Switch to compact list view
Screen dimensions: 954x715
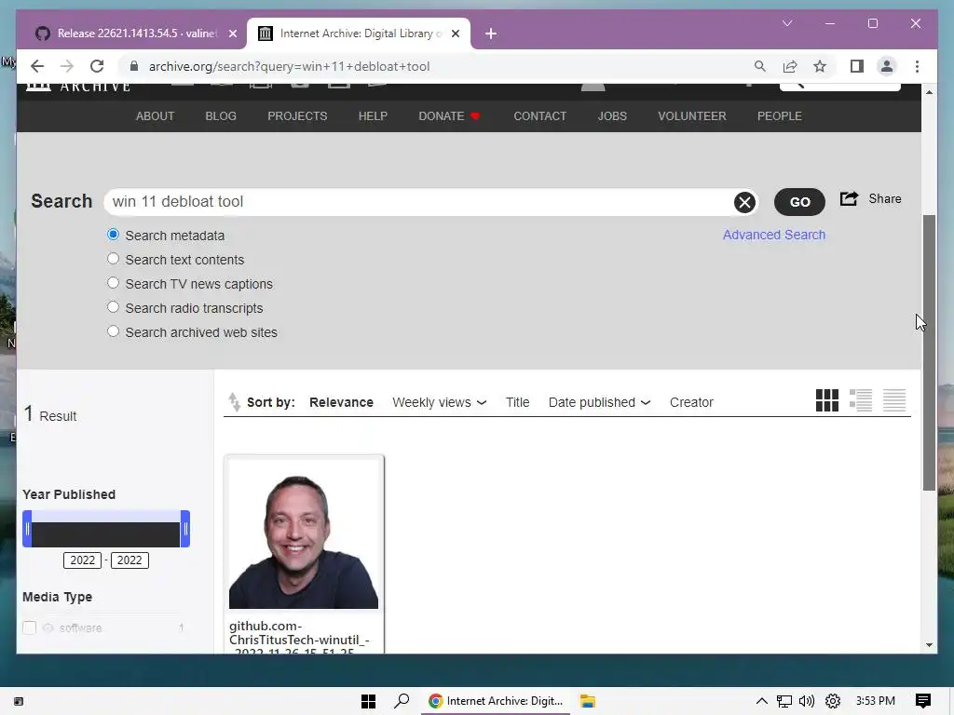click(x=894, y=400)
